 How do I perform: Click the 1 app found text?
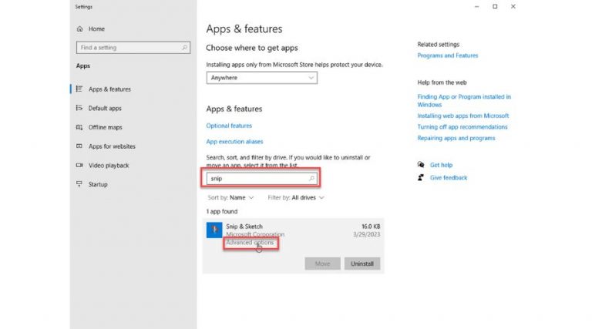pos(222,212)
